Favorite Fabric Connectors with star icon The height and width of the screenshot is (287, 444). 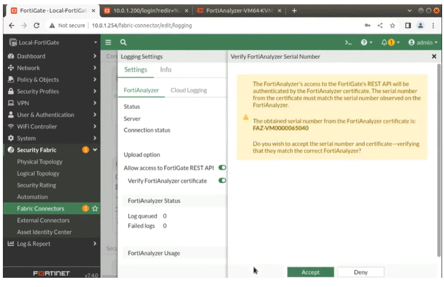pyautogui.click(x=95, y=208)
